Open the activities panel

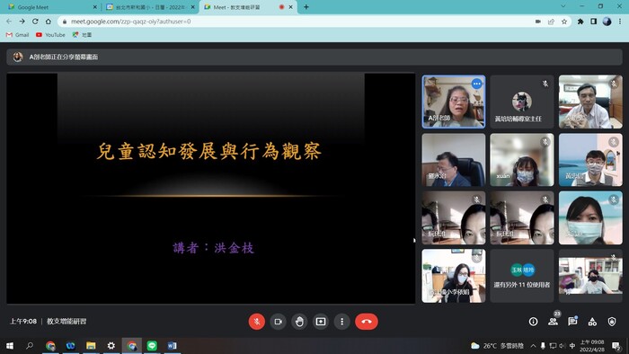click(x=592, y=322)
